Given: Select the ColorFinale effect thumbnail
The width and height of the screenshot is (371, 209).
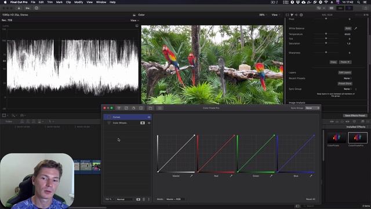Looking at the screenshot, I should click(x=337, y=138).
